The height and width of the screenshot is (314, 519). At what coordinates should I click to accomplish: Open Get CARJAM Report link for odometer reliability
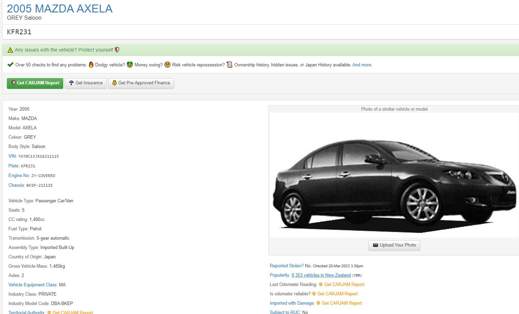[x=337, y=294]
